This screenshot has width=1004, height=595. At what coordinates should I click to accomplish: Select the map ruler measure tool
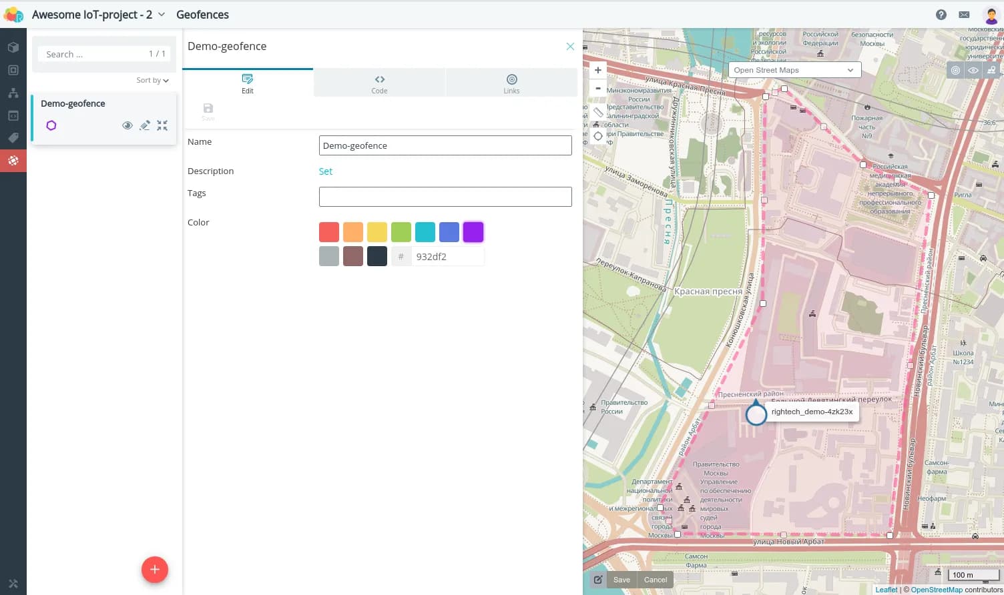tap(598, 112)
